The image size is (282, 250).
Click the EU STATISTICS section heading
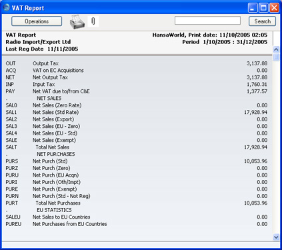[54, 210]
